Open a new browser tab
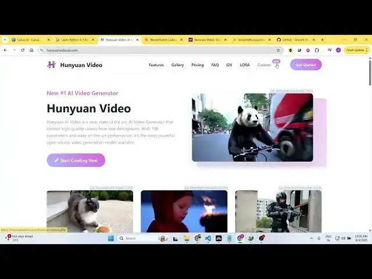372x279 pixels. [322, 40]
